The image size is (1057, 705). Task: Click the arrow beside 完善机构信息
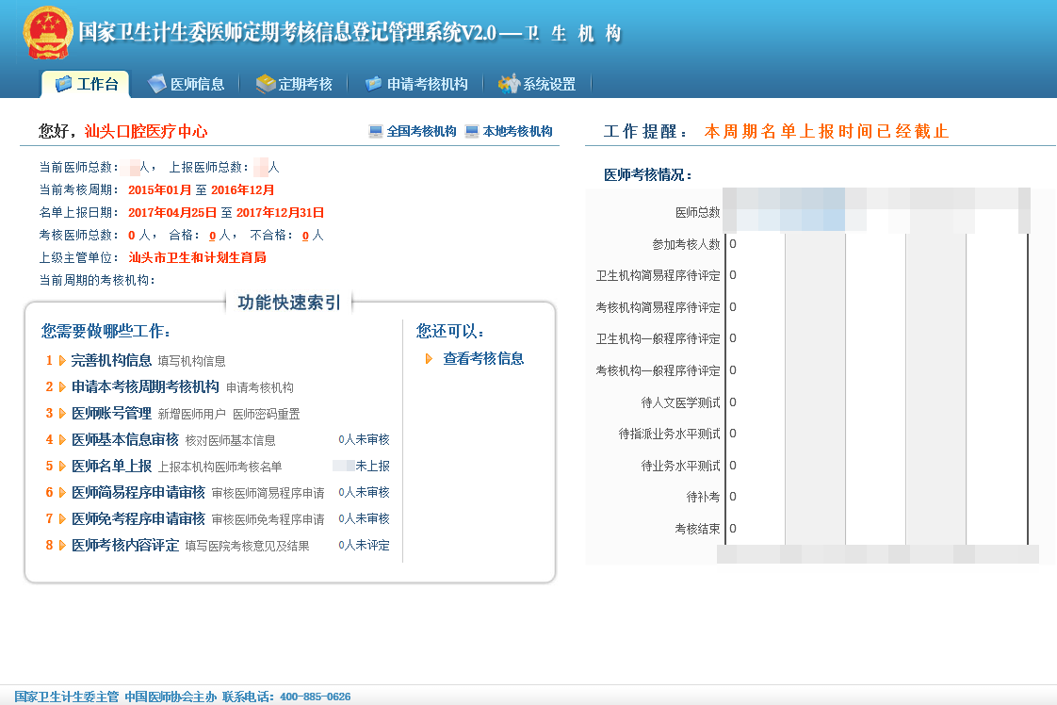(62, 360)
